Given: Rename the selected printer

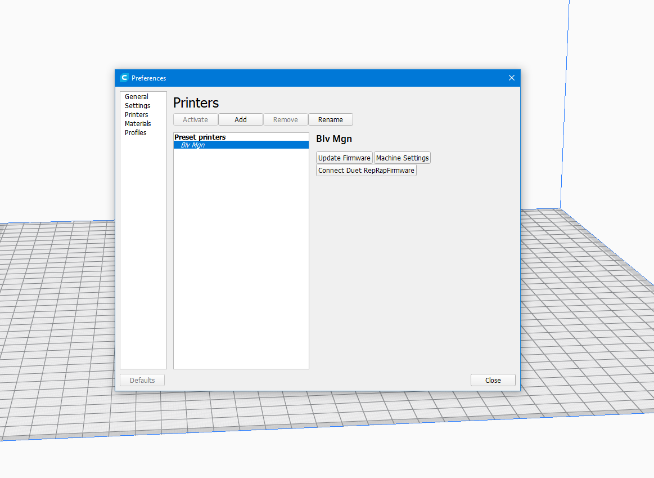Looking at the screenshot, I should point(330,119).
